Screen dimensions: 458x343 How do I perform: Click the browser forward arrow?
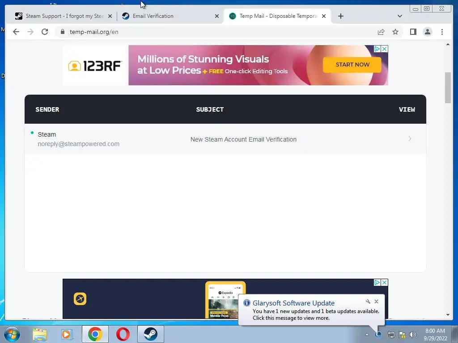[x=30, y=32]
